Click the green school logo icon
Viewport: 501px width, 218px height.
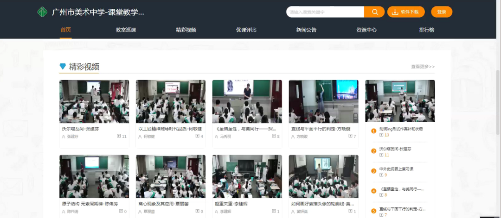pyautogui.click(x=42, y=12)
